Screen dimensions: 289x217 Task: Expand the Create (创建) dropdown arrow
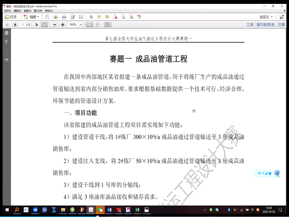[x=38, y=17]
